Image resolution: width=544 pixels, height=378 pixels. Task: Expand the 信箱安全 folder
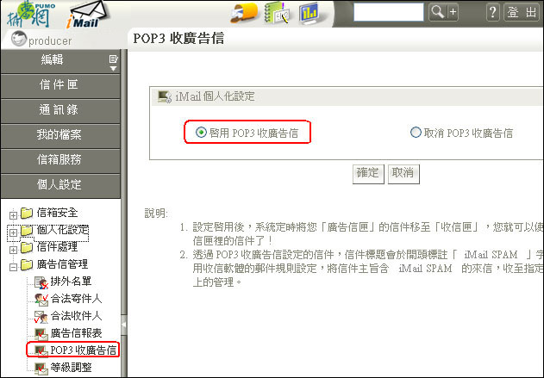click(x=13, y=215)
